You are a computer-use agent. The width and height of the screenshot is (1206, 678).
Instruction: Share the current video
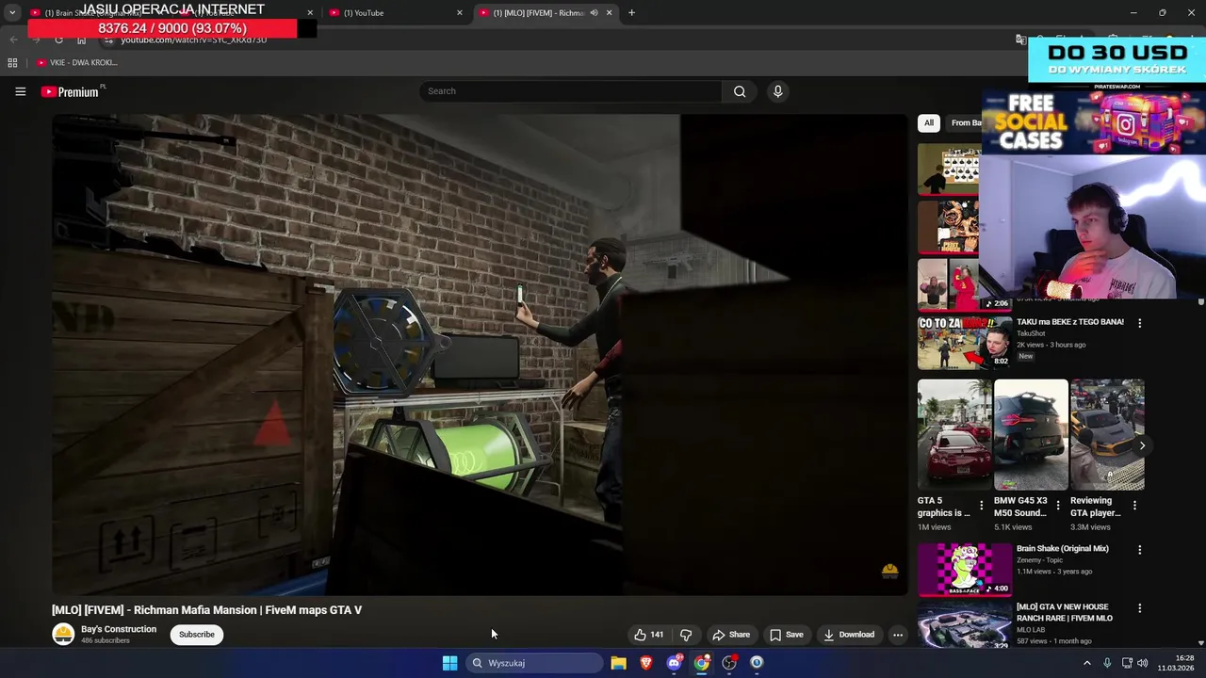731,635
